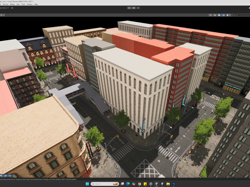Open the Services menu
250x187 pixels.
5,4
